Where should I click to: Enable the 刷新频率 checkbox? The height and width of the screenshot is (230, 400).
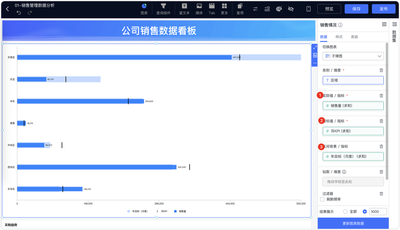point(322,199)
